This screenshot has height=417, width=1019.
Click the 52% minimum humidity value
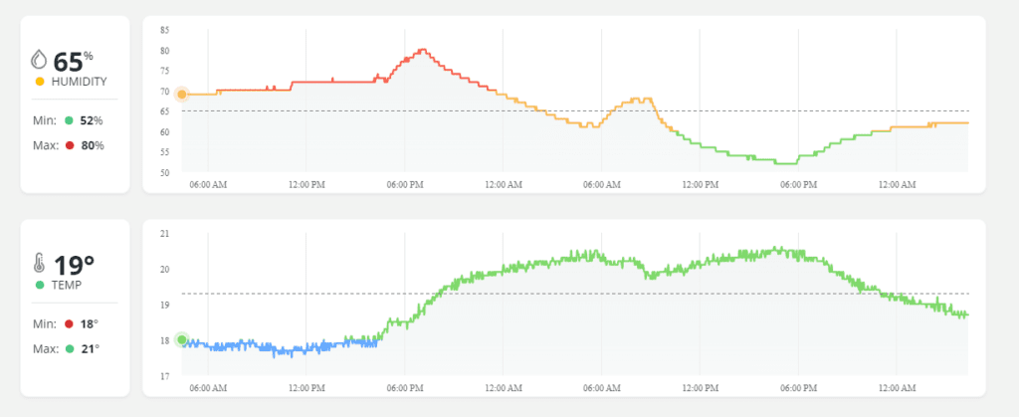point(92,120)
